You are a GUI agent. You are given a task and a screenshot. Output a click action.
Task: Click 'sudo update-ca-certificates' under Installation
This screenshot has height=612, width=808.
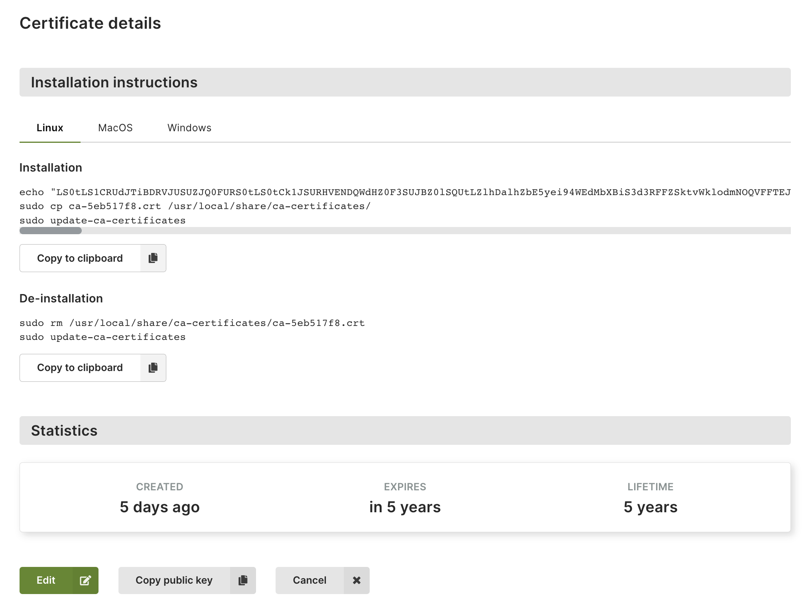(102, 221)
